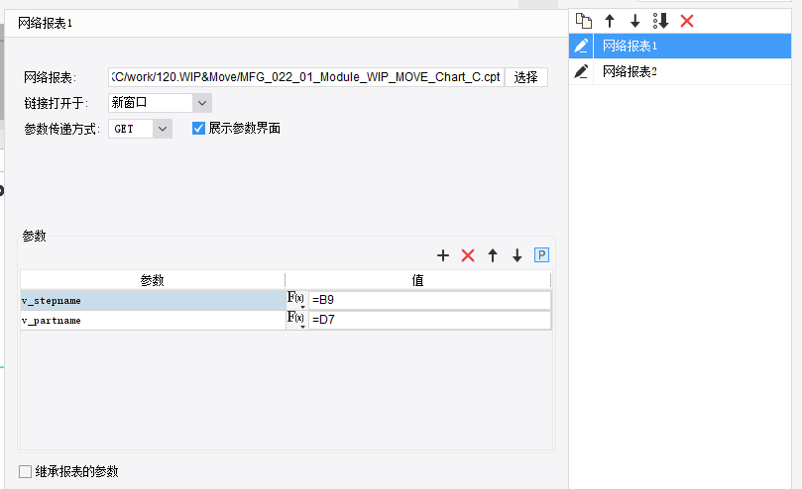
Task: Click the 选择 button to choose a report
Action: pos(526,77)
